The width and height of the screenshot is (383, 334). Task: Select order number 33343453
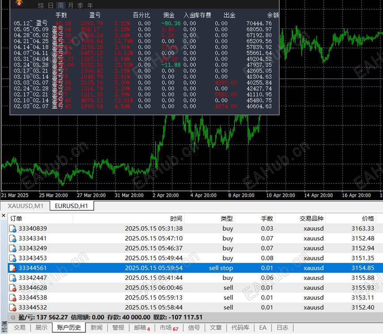click(x=33, y=258)
